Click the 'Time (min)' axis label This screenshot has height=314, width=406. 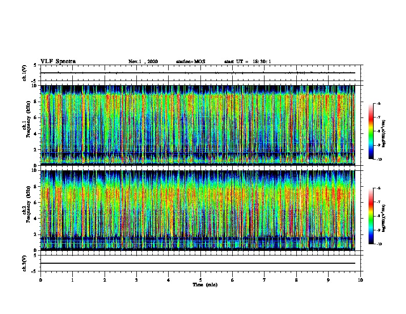pos(205,285)
